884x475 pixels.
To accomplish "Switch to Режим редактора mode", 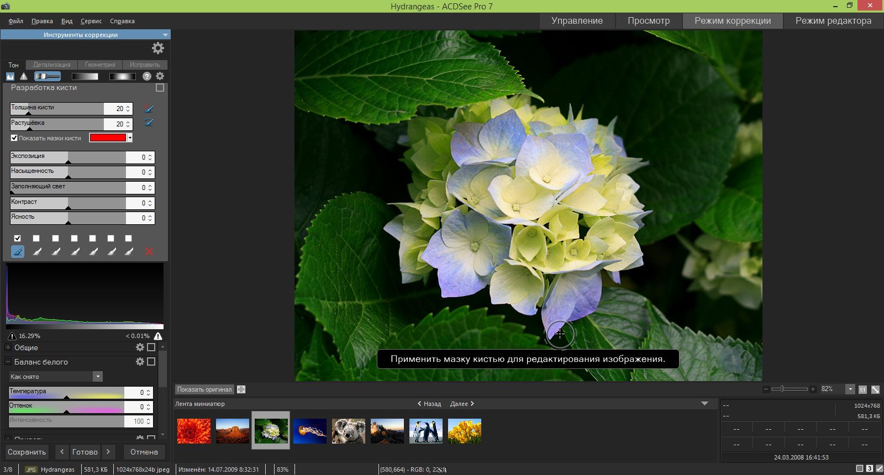I will tap(833, 21).
